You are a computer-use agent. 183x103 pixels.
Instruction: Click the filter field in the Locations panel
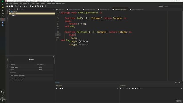tap(159, 88)
